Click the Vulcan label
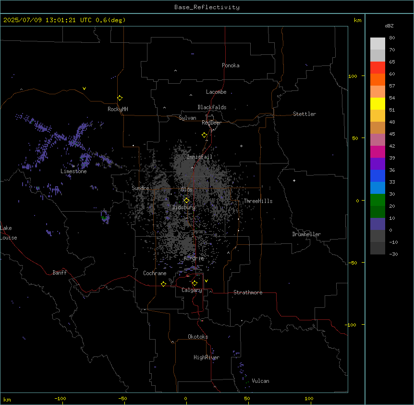The height and width of the screenshot is (405, 414). pyautogui.click(x=261, y=381)
